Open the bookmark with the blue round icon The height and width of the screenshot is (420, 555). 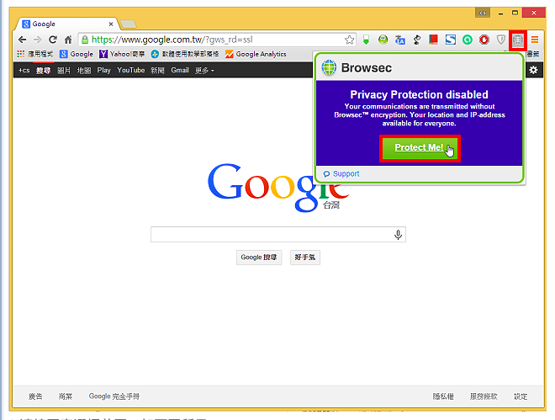point(185,54)
